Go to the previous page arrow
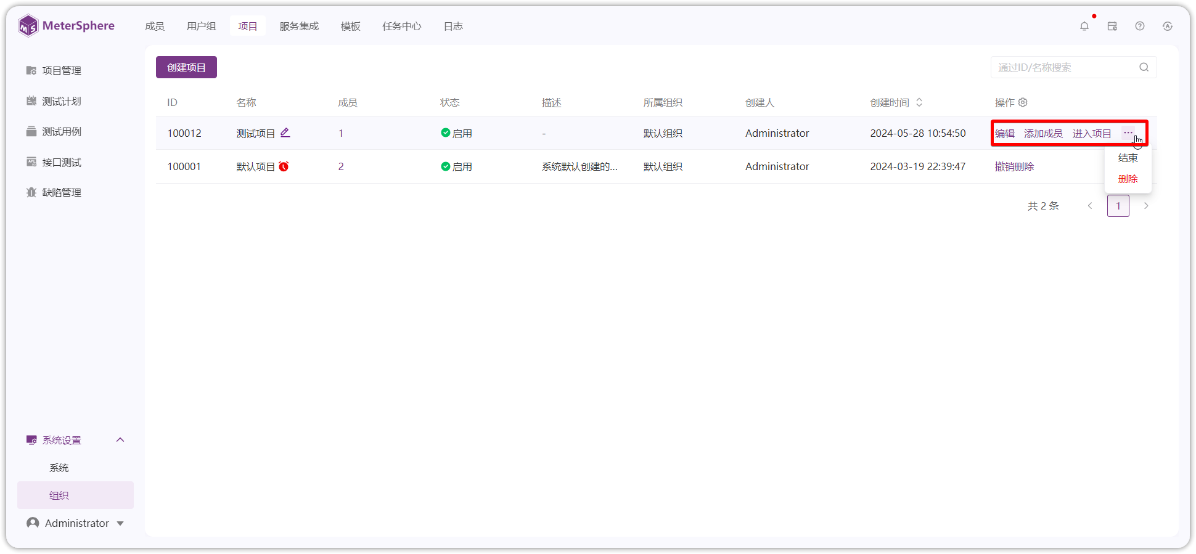This screenshot has height=554, width=1196. pyautogui.click(x=1090, y=206)
